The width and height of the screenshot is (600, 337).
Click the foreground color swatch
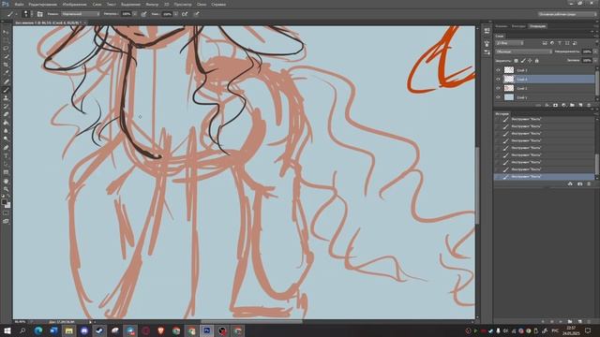coord(4,202)
